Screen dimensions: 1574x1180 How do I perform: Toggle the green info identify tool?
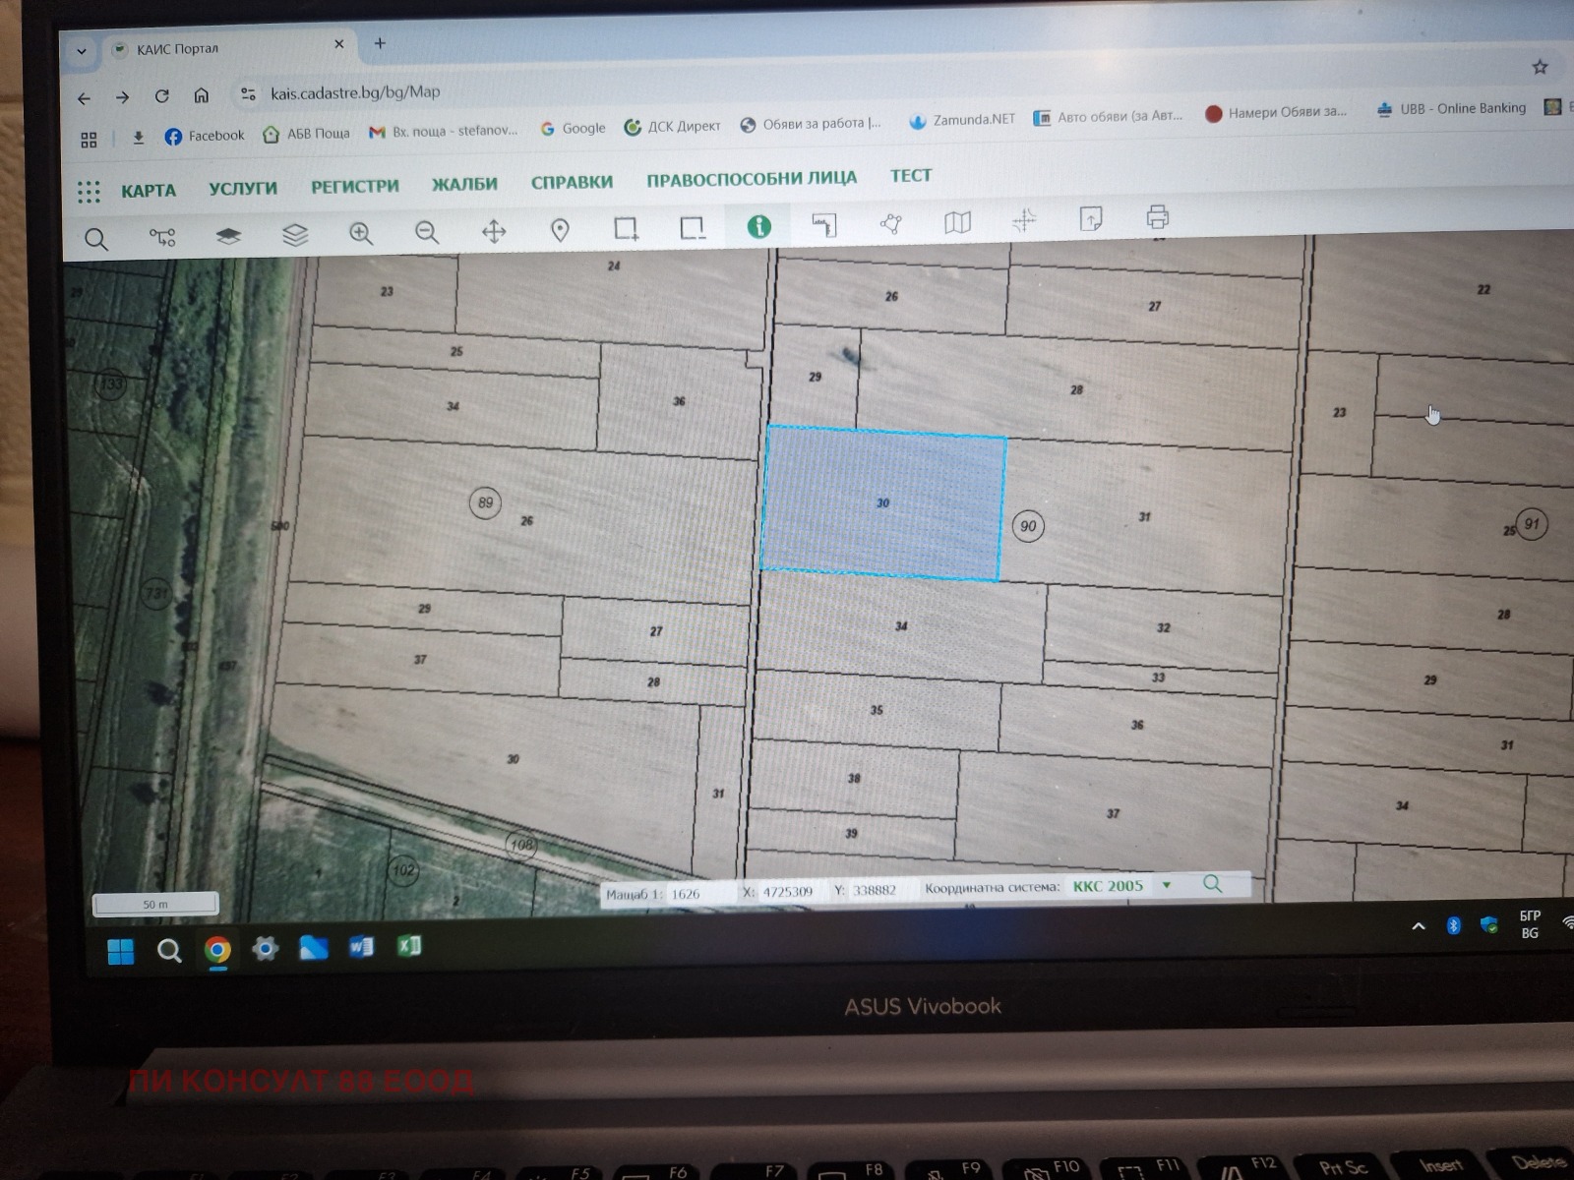[x=758, y=226]
